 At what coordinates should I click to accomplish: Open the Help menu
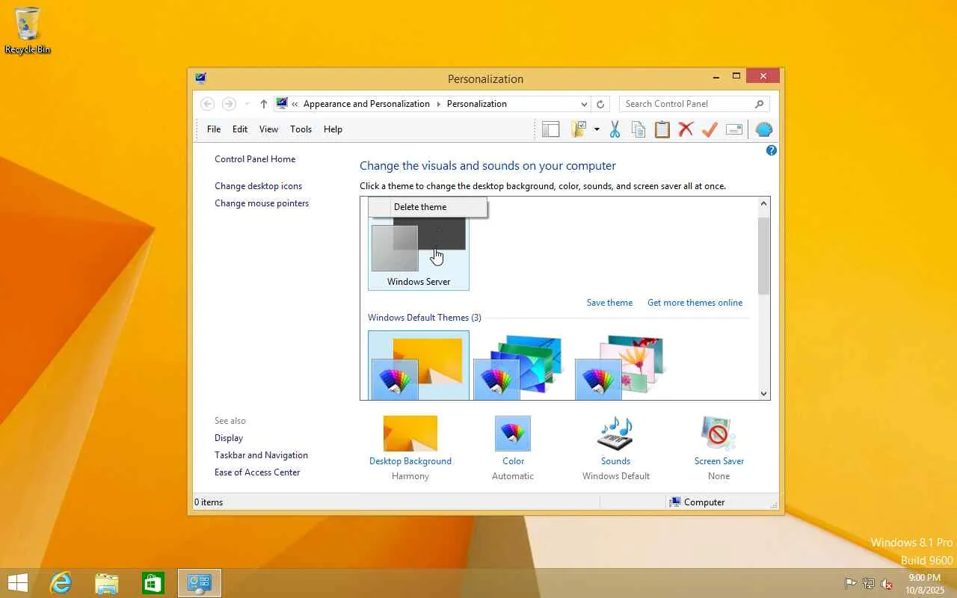click(333, 129)
